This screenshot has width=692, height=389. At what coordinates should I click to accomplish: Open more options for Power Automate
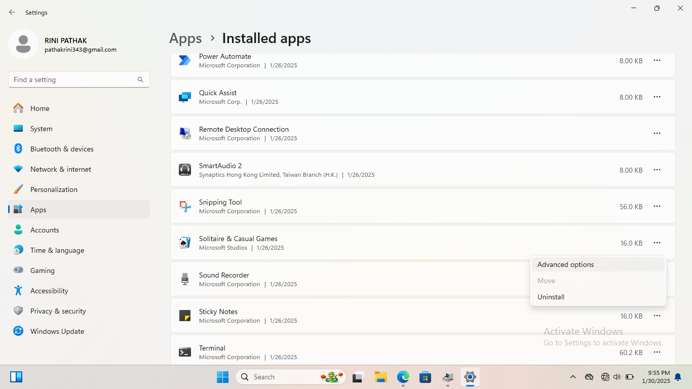[657, 60]
